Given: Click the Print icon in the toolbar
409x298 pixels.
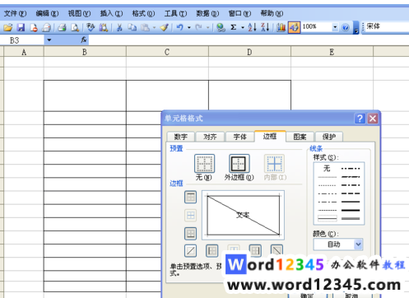Looking at the screenshot, I should coord(62,27).
